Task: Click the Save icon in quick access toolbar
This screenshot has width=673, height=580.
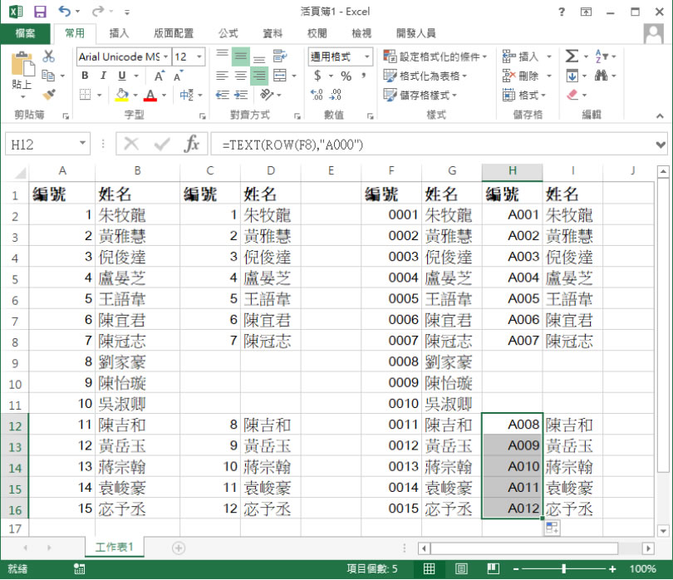Action: tap(41, 12)
